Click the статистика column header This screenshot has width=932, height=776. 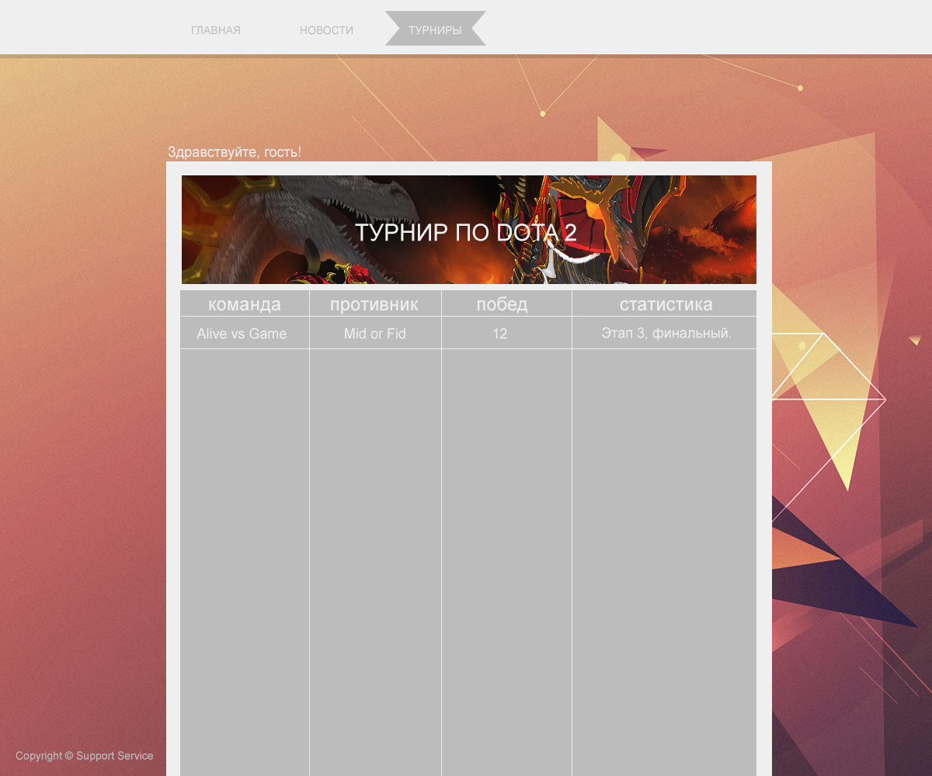coord(665,304)
